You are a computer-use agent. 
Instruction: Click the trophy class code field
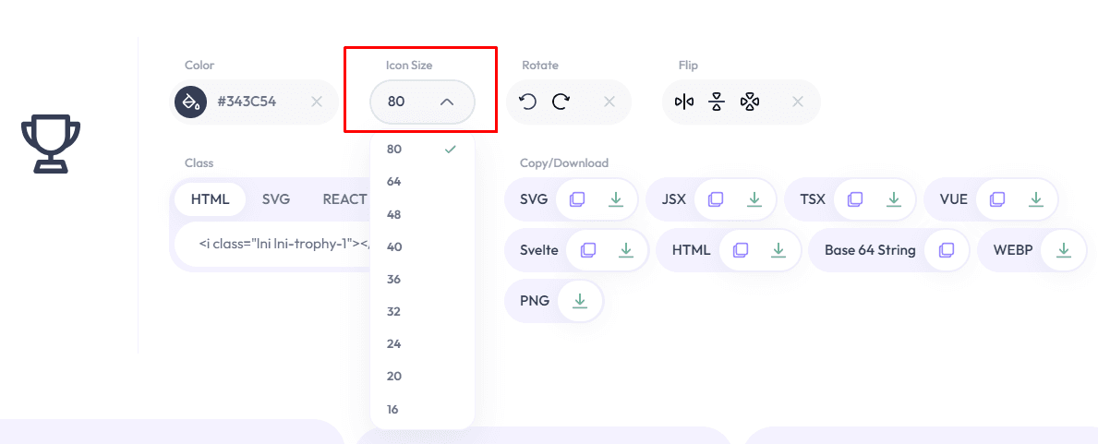point(277,245)
